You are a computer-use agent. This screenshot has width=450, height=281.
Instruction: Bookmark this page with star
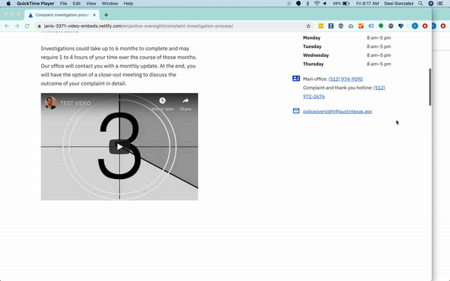coord(308,25)
